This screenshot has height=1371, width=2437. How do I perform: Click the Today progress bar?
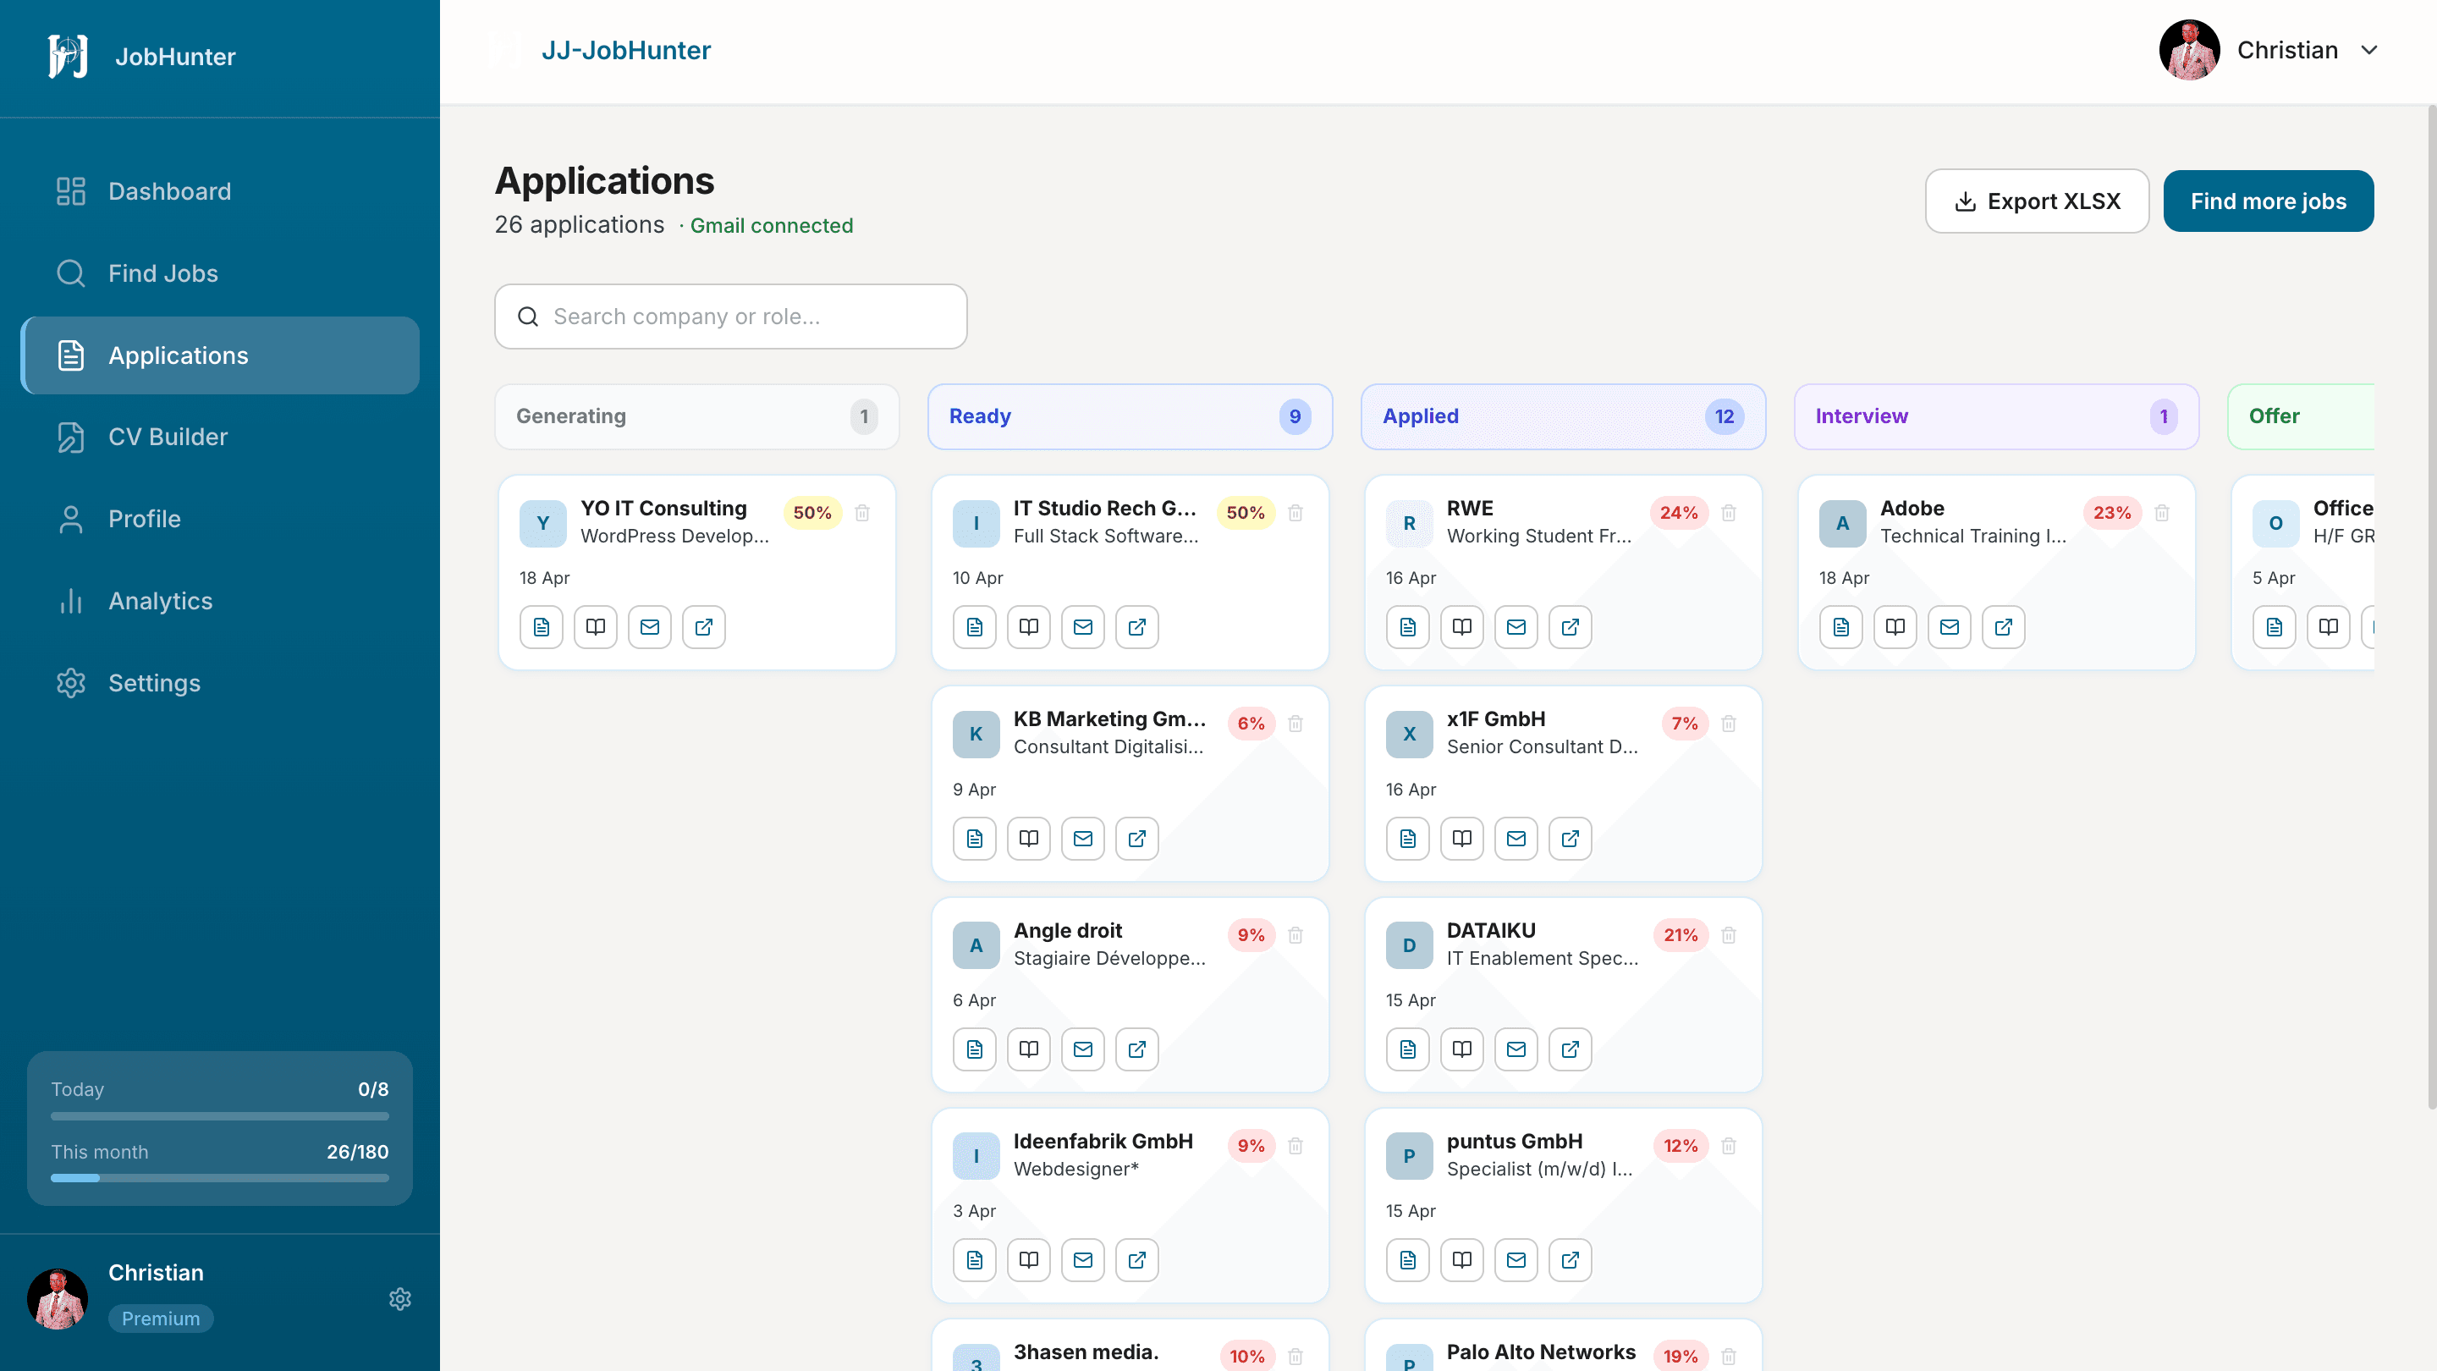coord(219,1116)
